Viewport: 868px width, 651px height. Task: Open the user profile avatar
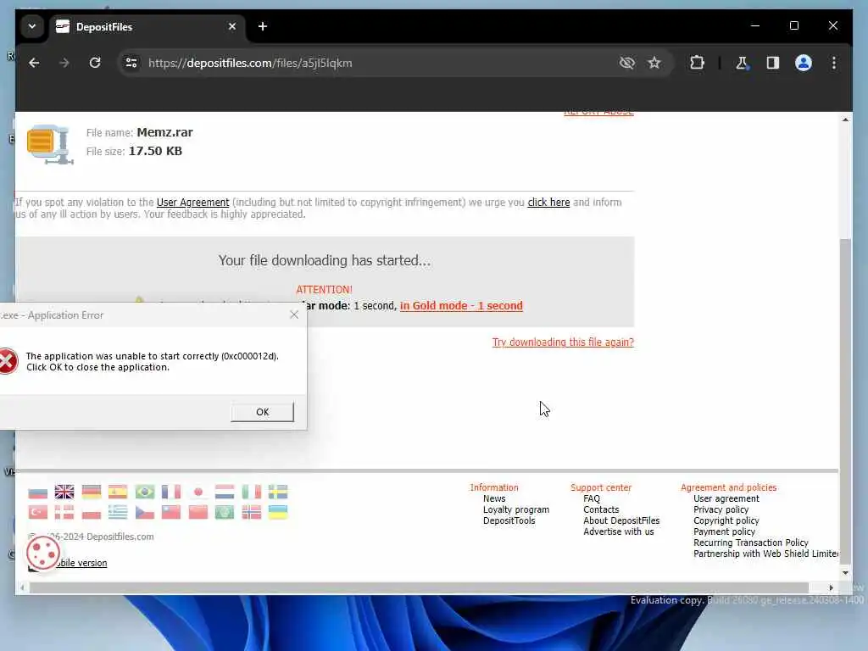click(804, 63)
